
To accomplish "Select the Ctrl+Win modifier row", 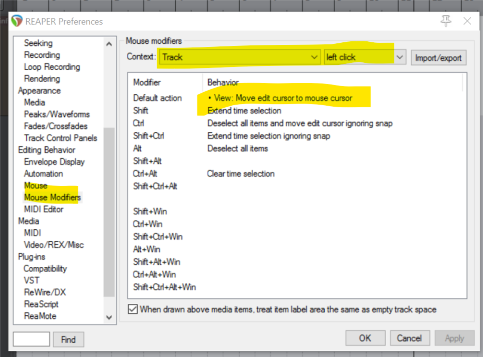I will (x=147, y=224).
